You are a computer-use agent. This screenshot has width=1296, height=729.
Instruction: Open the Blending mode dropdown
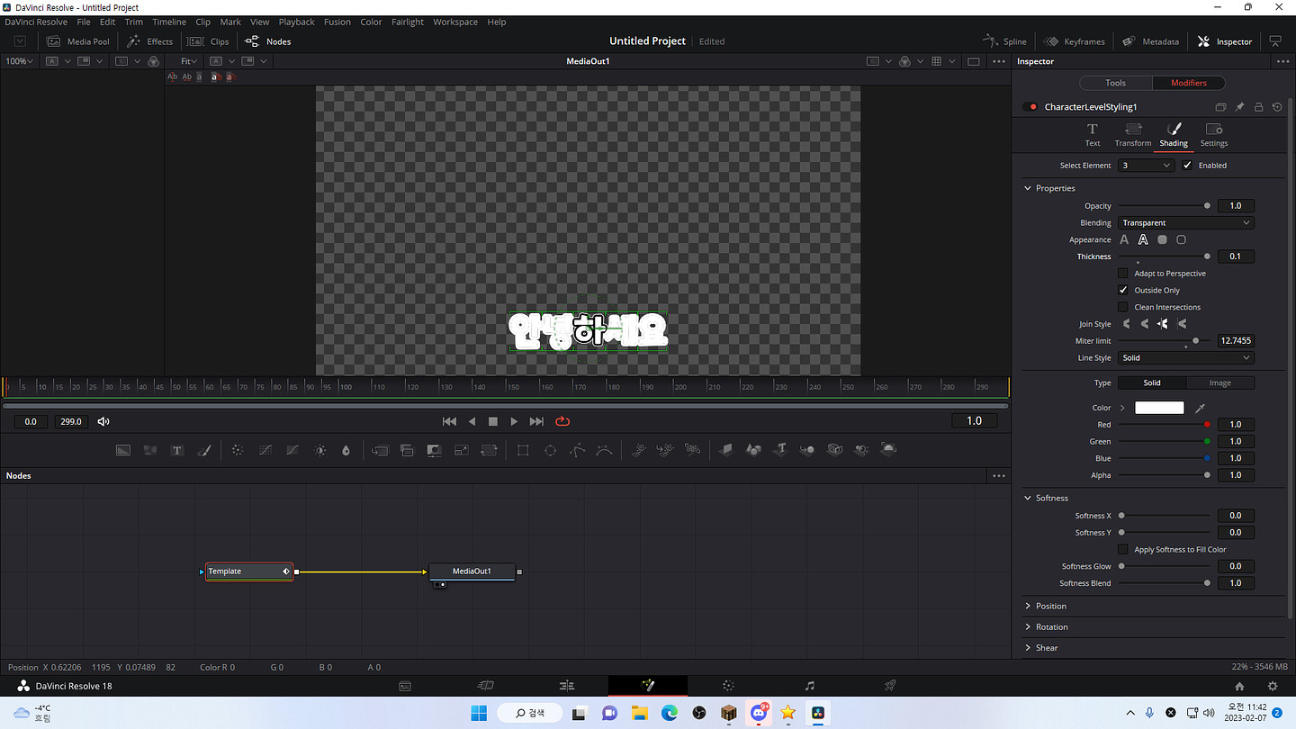[1185, 222]
